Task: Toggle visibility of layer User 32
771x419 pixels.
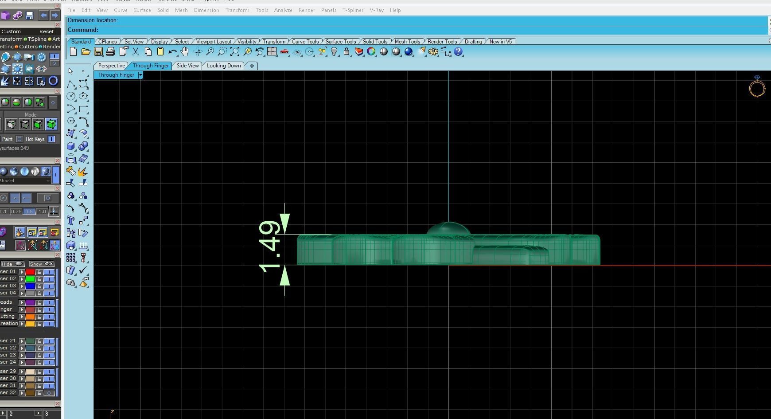Action: tap(49, 393)
